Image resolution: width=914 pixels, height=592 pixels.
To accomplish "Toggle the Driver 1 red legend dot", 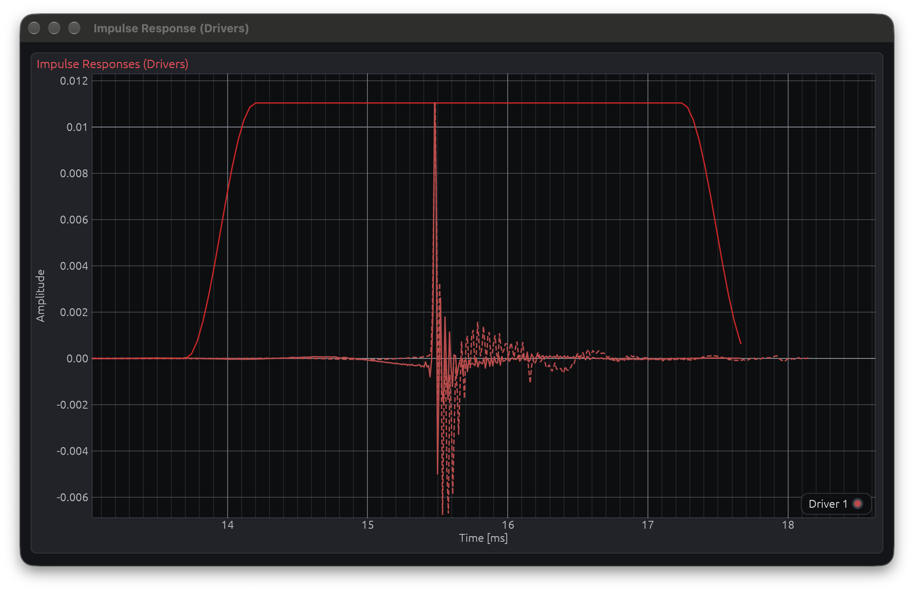I will tap(857, 504).
